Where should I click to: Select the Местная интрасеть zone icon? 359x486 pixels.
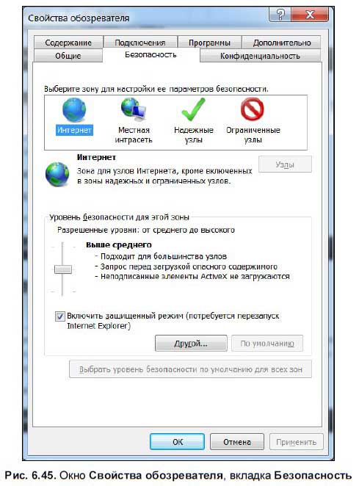pyautogui.click(x=134, y=109)
